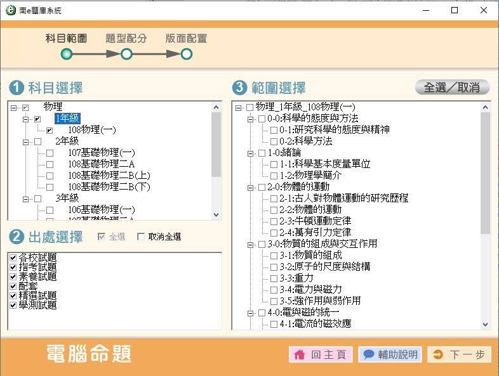Click the app logo icon in title bar
The image size is (499, 376).
coord(11,10)
